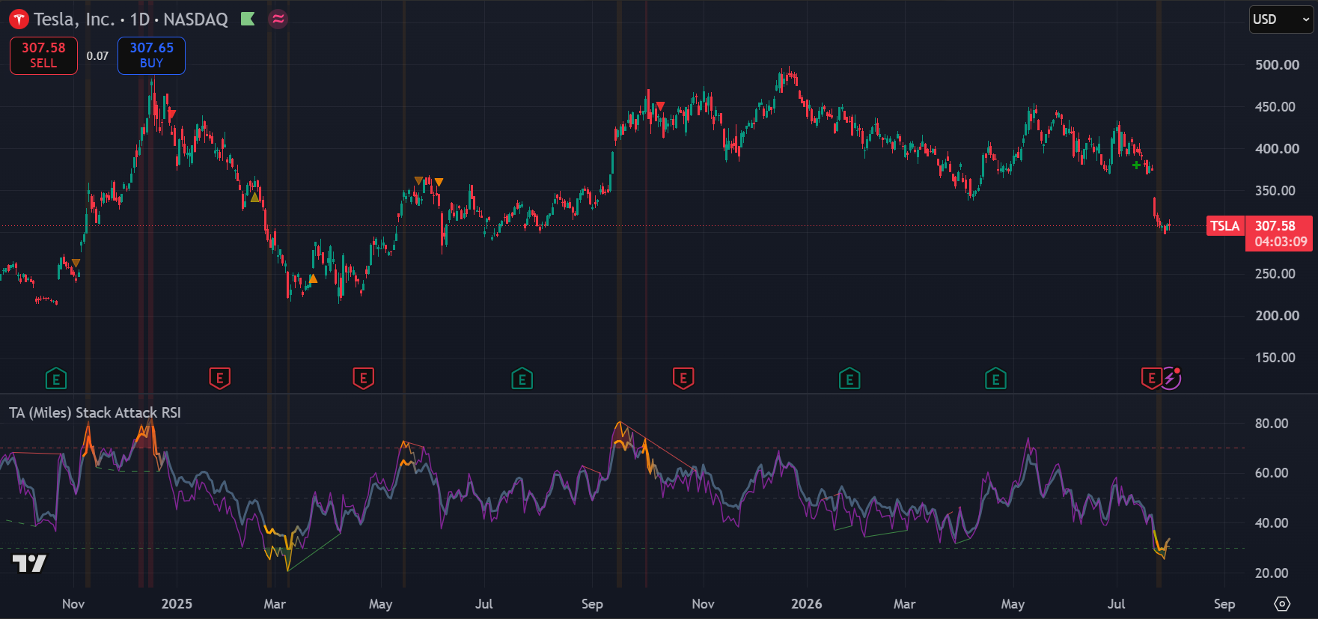Click the red down triangle signal near January 2025
Viewport: 1318px width, 619px height.
[172, 114]
